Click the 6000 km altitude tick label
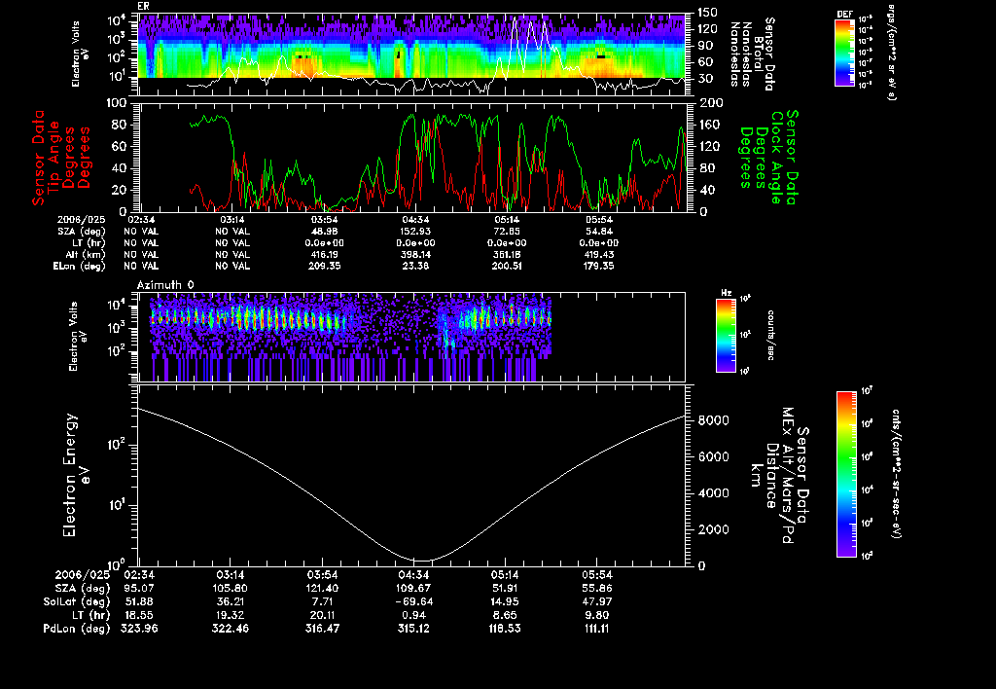996x689 pixels. [713, 456]
